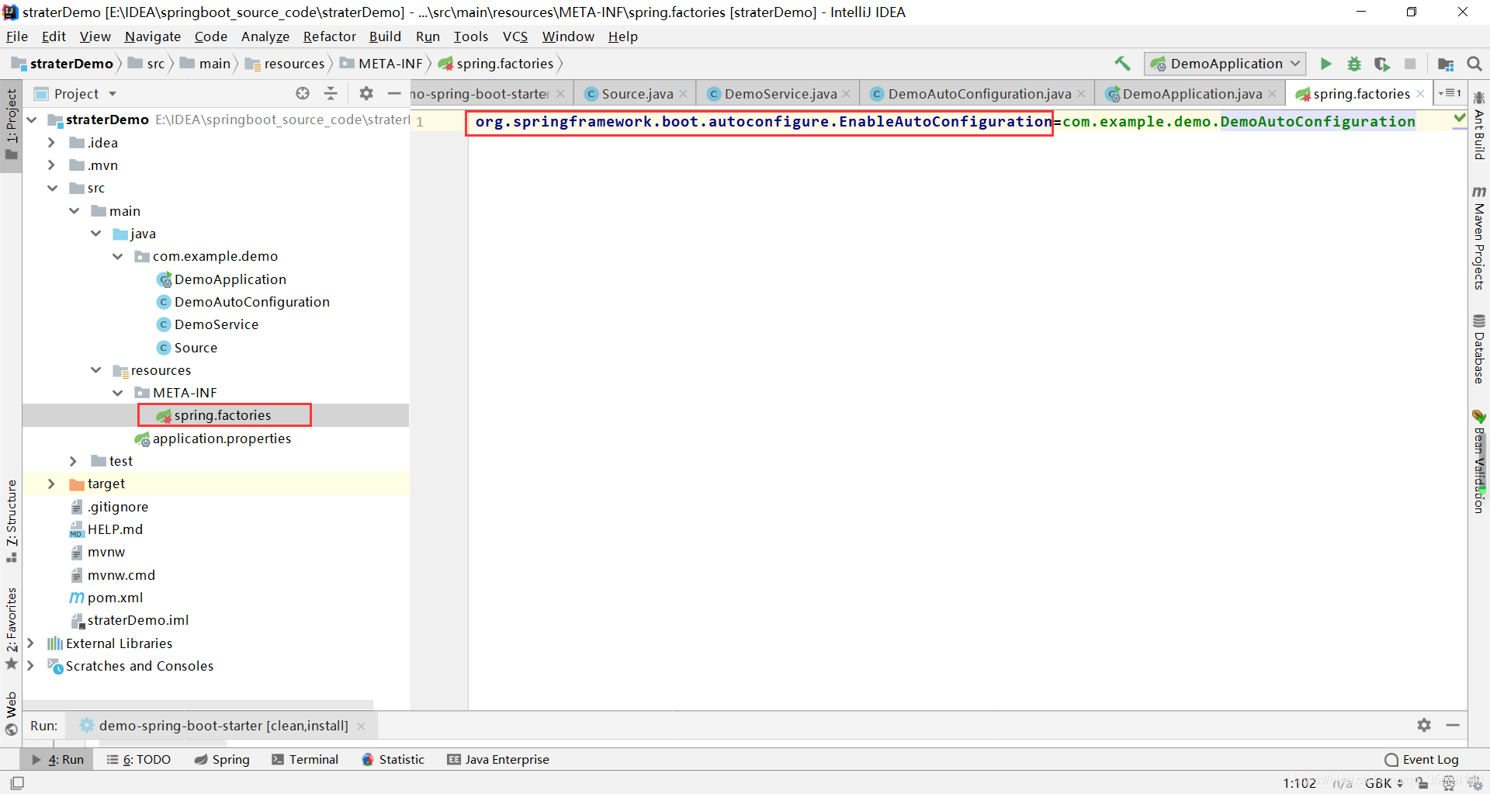Expand the target folder
Viewport: 1490px width, 794px height.
(51, 484)
